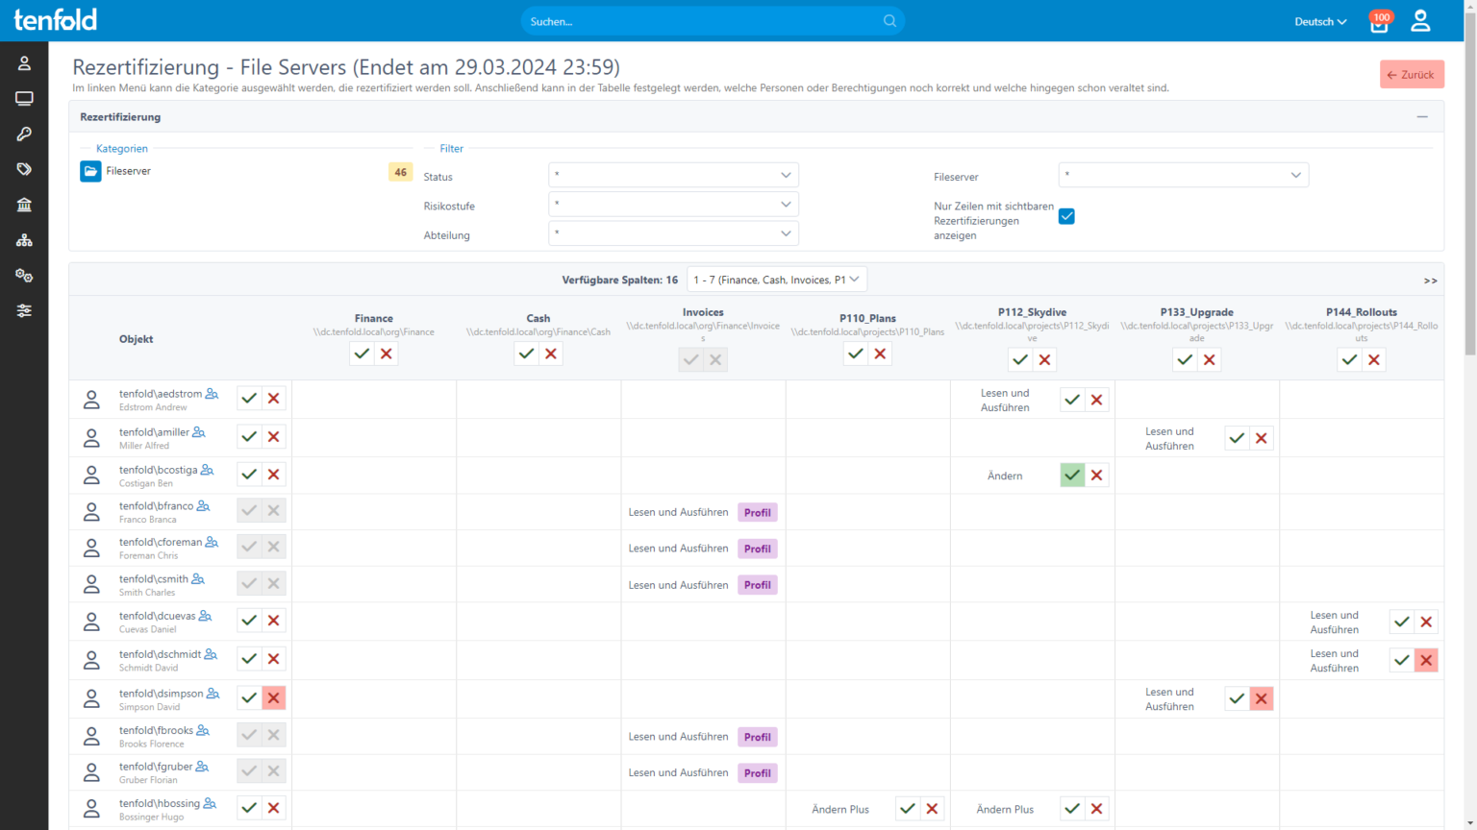The image size is (1477, 830).
Task: Expand the Risikostufe dropdown
Action: click(673, 204)
